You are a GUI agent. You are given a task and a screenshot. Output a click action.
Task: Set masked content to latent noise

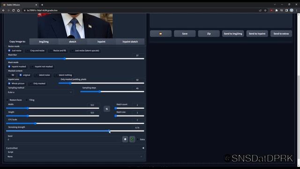(x=43, y=75)
